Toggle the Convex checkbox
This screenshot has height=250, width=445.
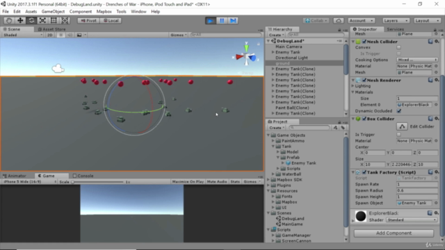(398, 47)
